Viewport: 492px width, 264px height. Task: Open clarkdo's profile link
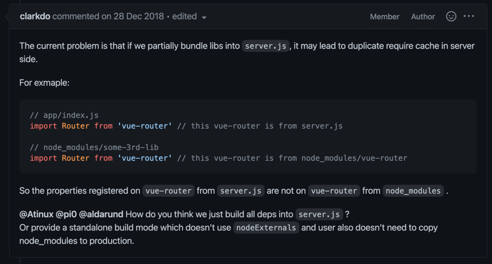pyautogui.click(x=35, y=16)
